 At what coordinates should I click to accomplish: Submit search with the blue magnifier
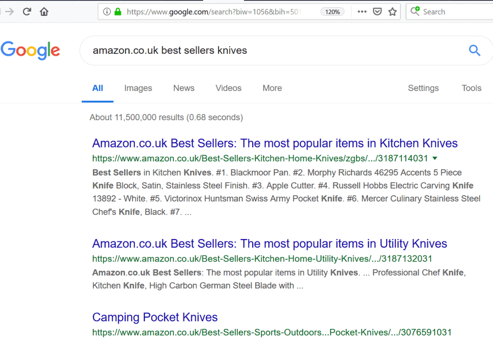pyautogui.click(x=474, y=50)
